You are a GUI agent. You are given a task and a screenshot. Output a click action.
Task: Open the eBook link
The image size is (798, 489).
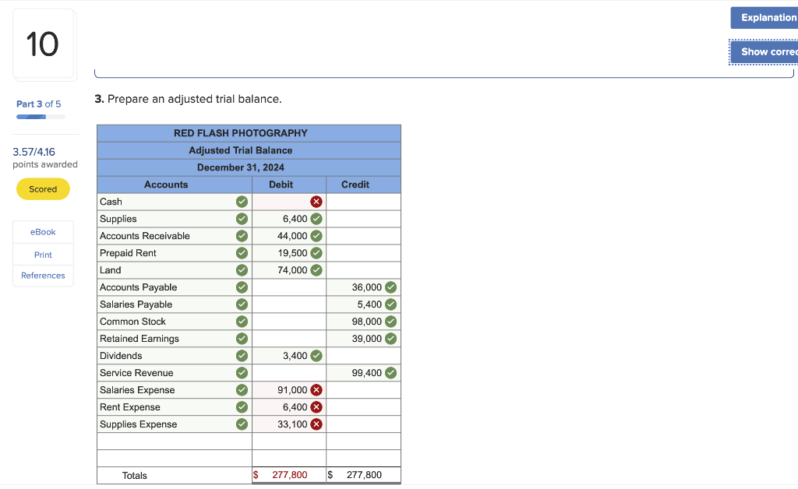[x=43, y=231]
